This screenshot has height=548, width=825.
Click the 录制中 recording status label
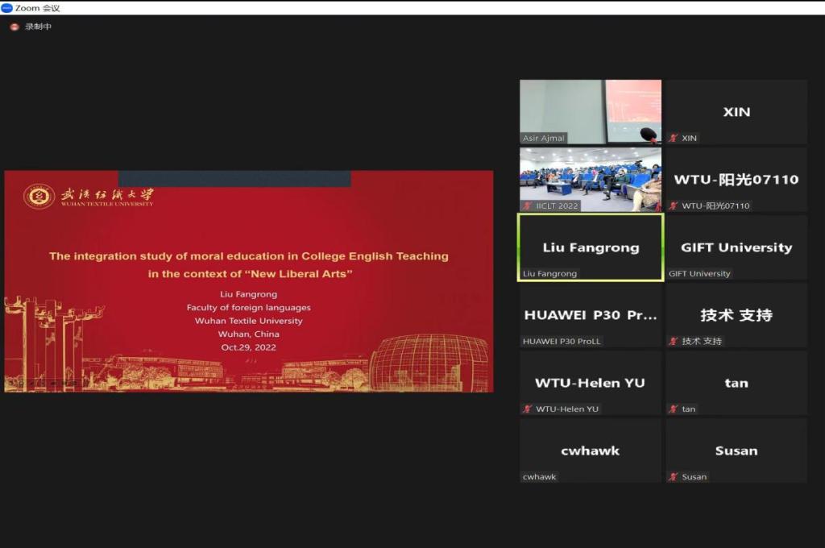38,27
